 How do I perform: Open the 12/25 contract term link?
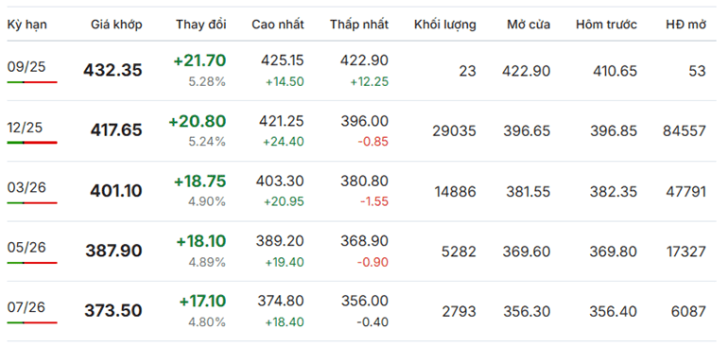click(26, 128)
